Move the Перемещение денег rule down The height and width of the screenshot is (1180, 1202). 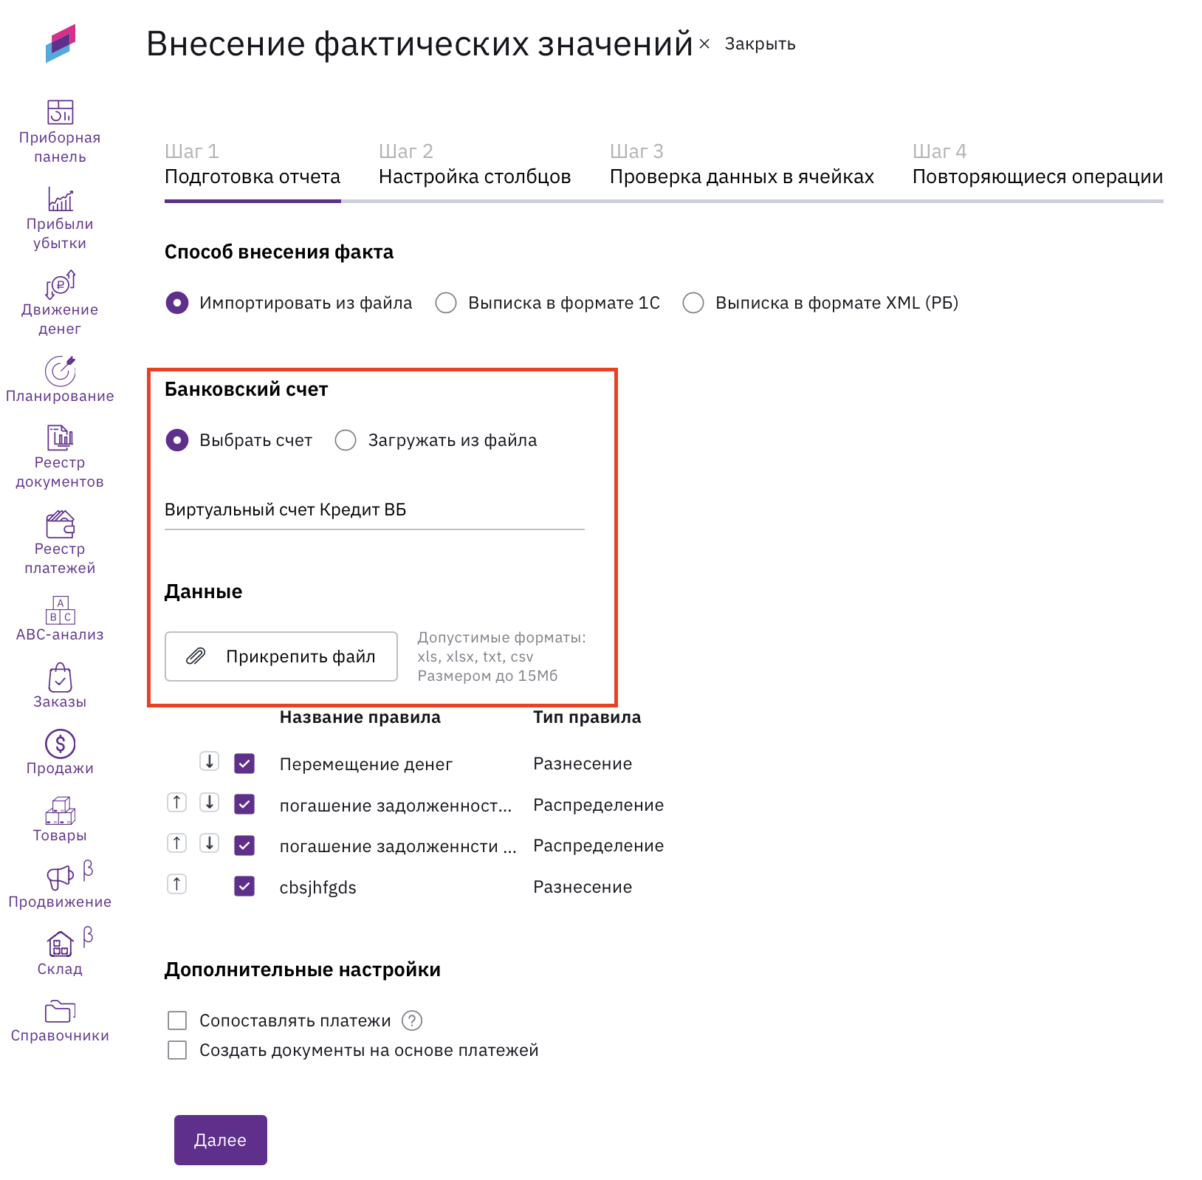[210, 761]
